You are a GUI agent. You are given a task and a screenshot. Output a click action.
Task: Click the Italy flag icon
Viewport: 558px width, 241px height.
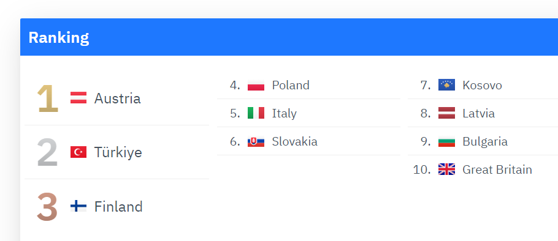[256, 113]
